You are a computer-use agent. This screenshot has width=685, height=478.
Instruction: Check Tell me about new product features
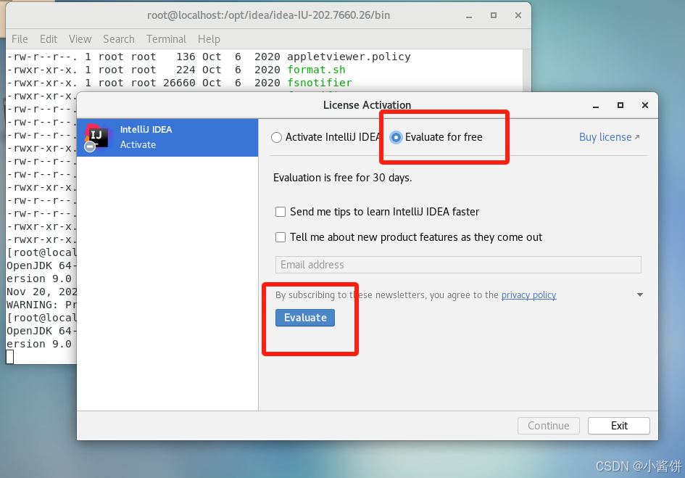pyautogui.click(x=281, y=237)
